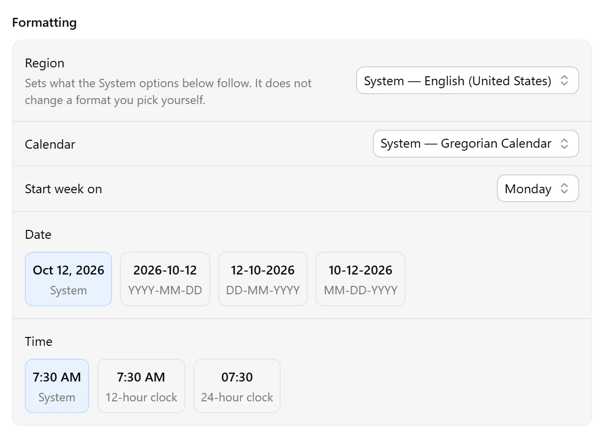Select the System time format option
Screen dimensions: 604x438
pos(57,386)
